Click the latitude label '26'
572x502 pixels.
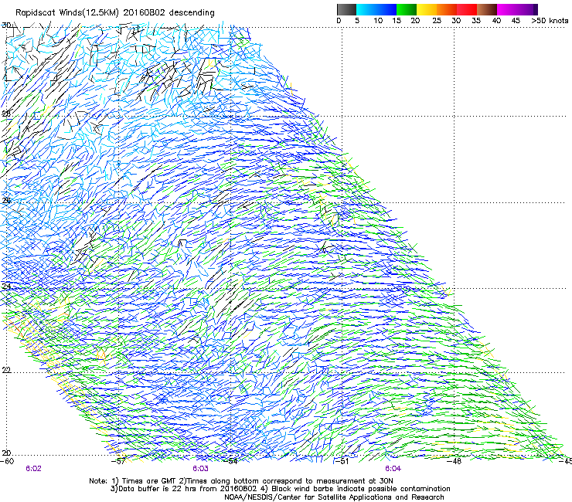6,201
